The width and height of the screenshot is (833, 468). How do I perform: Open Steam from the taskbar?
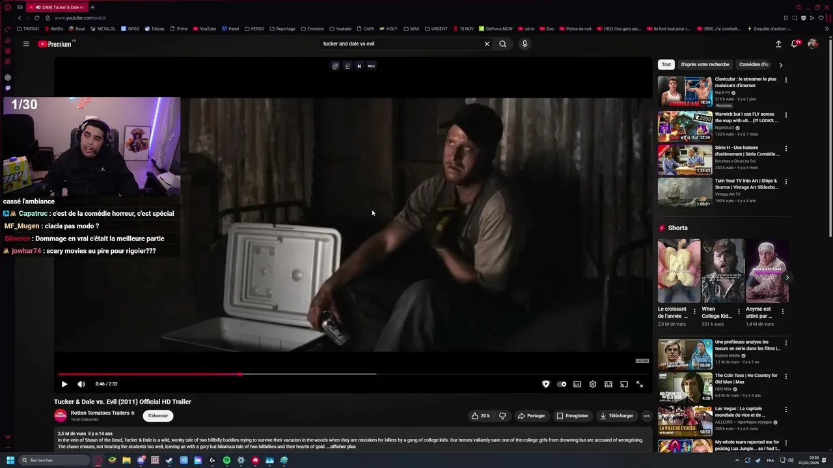coord(169,460)
